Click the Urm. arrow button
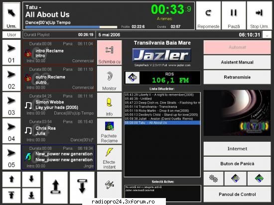 [11, 16]
